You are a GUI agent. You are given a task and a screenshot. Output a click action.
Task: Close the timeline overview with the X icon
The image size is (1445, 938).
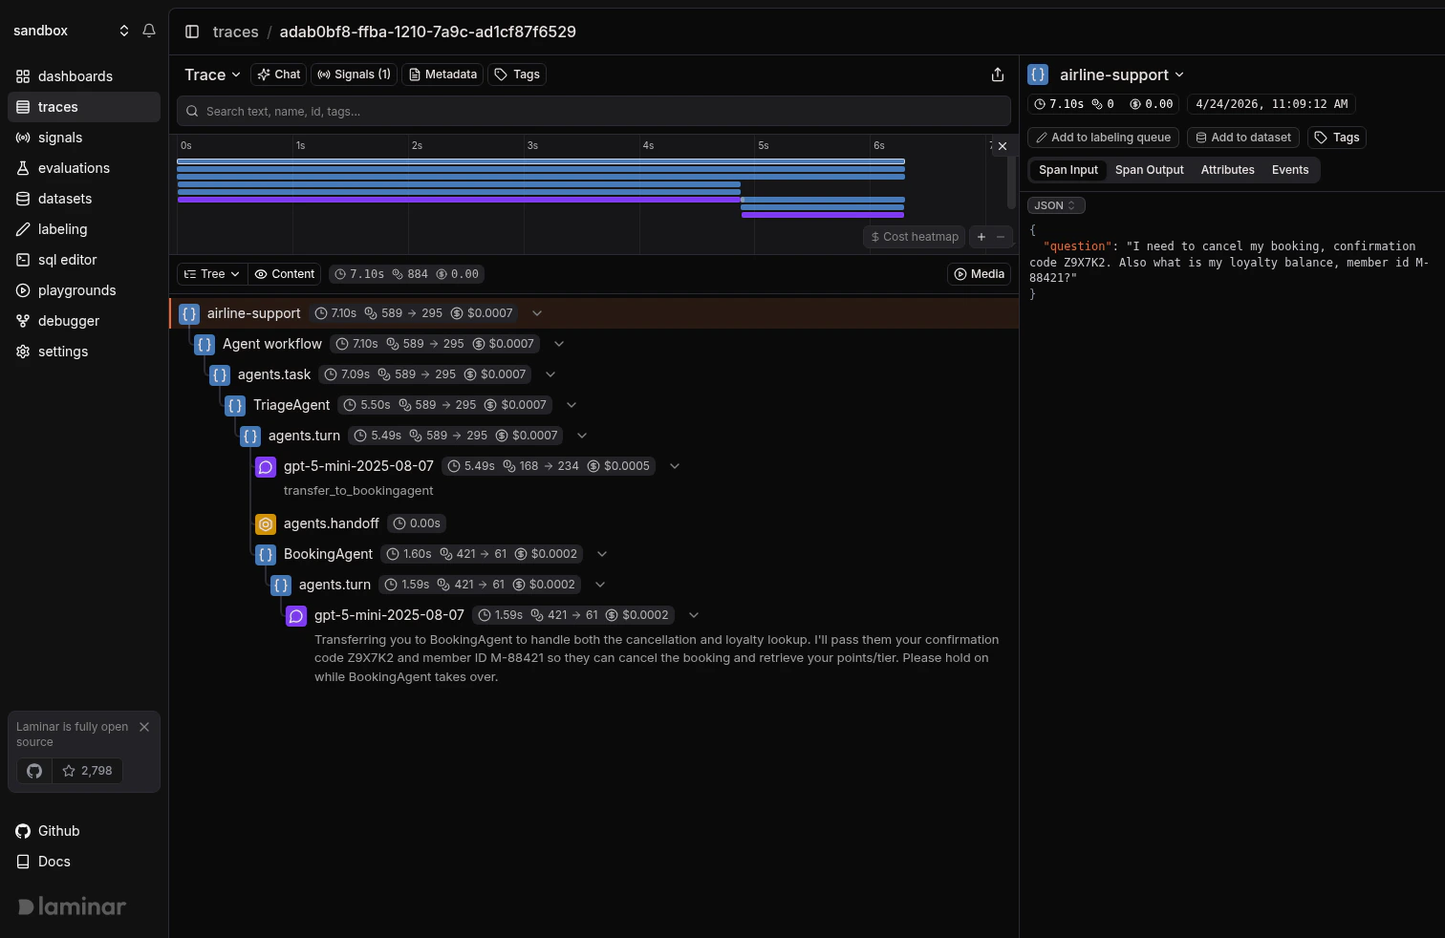tap(1002, 146)
